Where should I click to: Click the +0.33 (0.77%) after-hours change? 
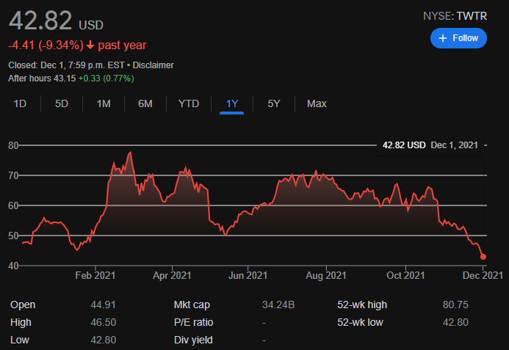107,79
